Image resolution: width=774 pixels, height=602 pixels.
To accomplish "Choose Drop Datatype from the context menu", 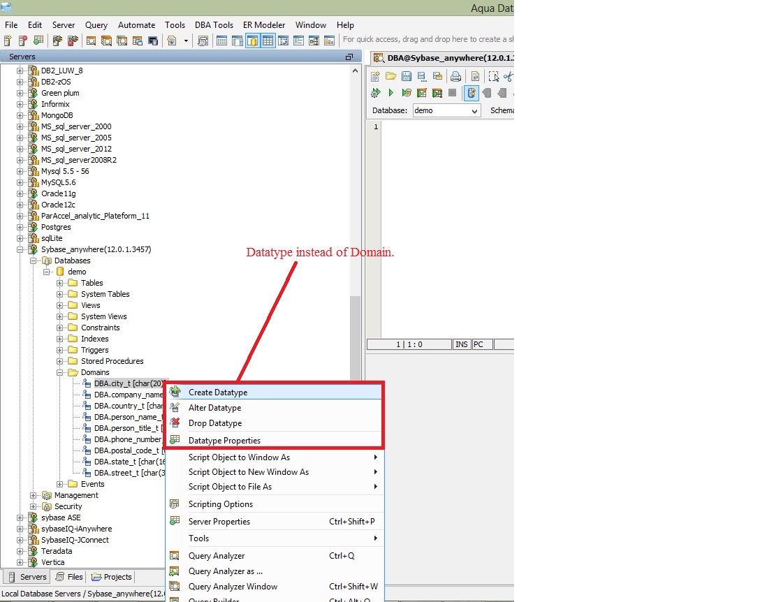I will (x=275, y=423).
